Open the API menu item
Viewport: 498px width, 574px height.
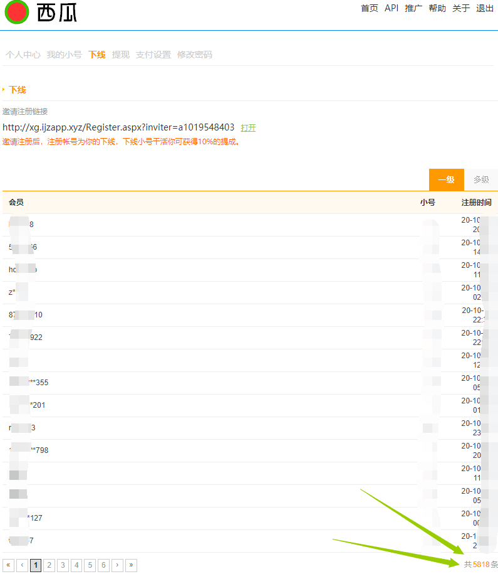coord(392,8)
